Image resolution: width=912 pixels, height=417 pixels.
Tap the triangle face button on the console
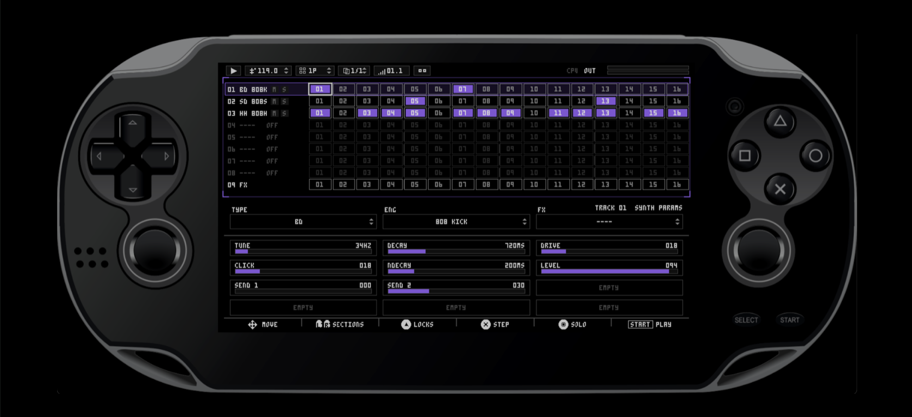coord(780,122)
